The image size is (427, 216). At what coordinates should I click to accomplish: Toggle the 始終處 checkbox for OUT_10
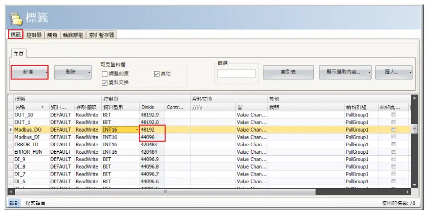click(x=394, y=115)
